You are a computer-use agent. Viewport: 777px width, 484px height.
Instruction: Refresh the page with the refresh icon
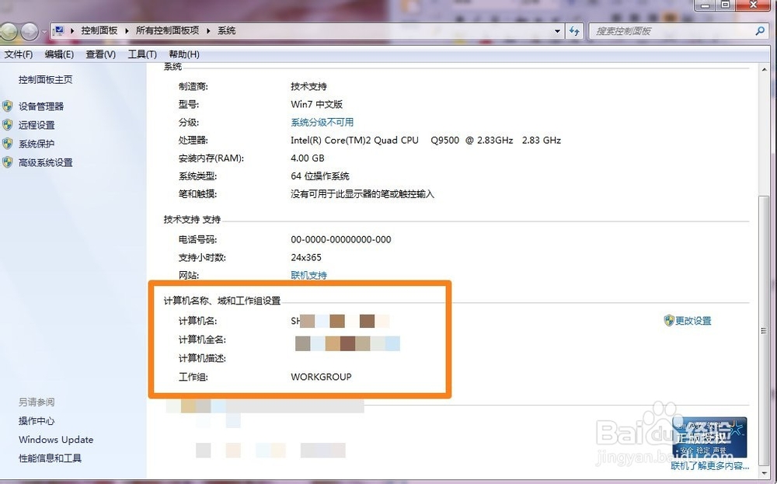[x=574, y=31]
